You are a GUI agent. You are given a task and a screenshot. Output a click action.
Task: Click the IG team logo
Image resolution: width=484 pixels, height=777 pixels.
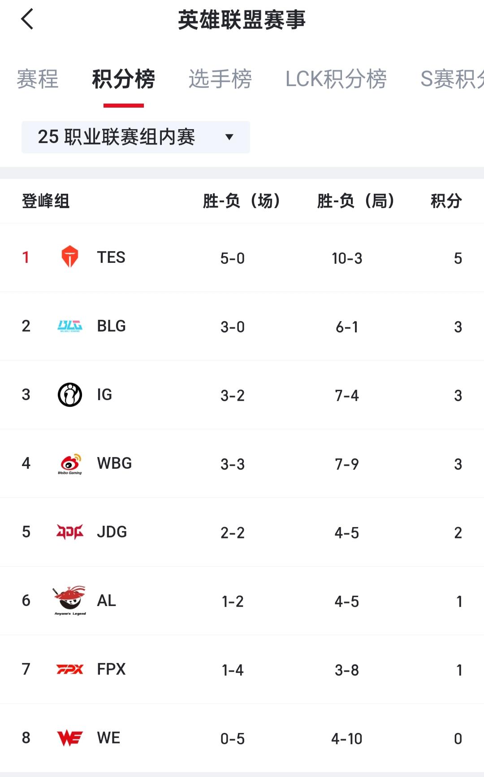[70, 395]
